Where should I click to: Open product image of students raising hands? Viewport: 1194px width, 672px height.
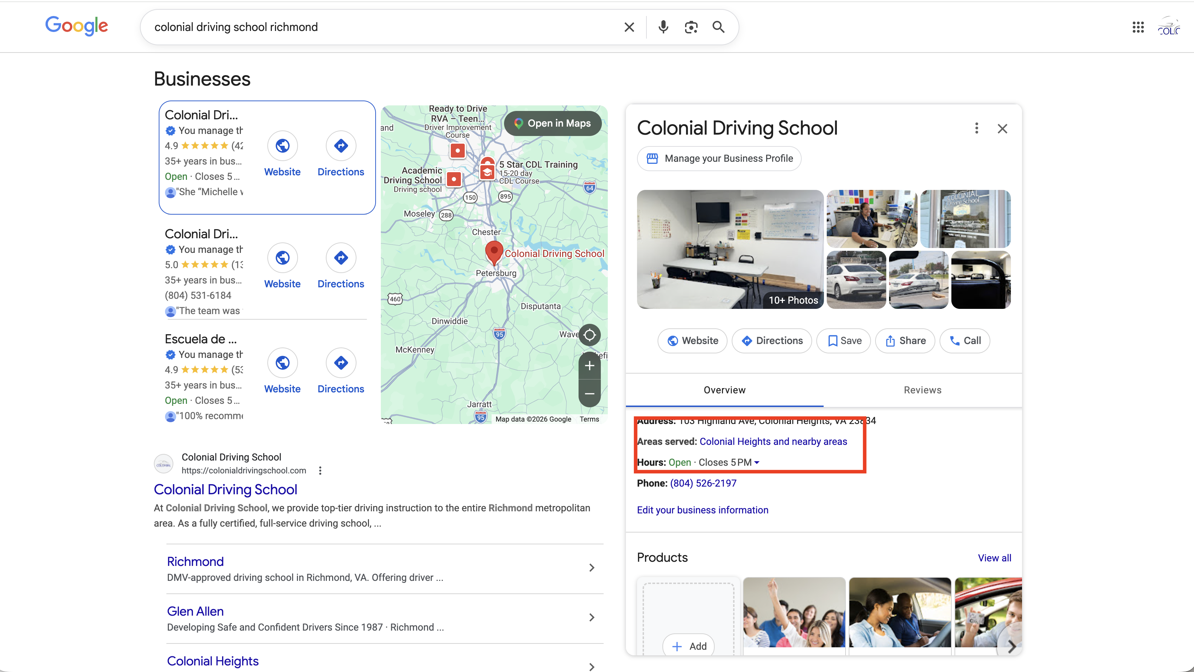point(794,613)
